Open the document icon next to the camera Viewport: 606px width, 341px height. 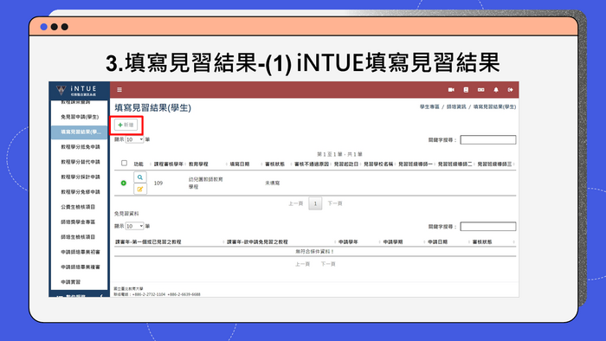coord(466,90)
